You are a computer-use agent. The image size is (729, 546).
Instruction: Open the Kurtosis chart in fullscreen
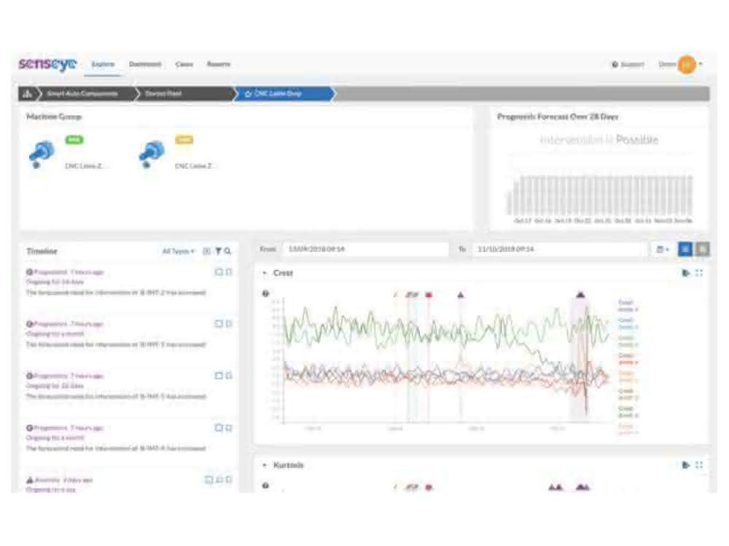point(699,464)
